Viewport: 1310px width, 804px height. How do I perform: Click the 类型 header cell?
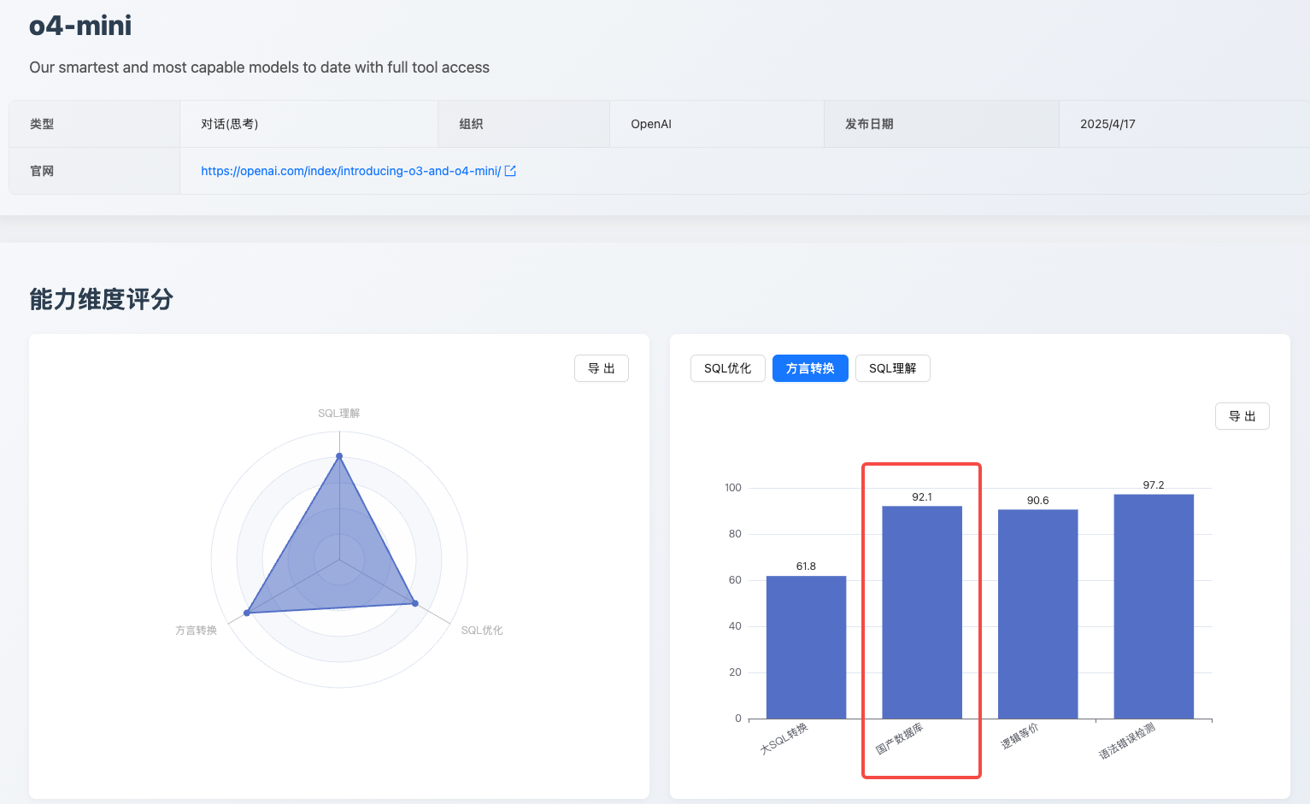[x=94, y=124]
